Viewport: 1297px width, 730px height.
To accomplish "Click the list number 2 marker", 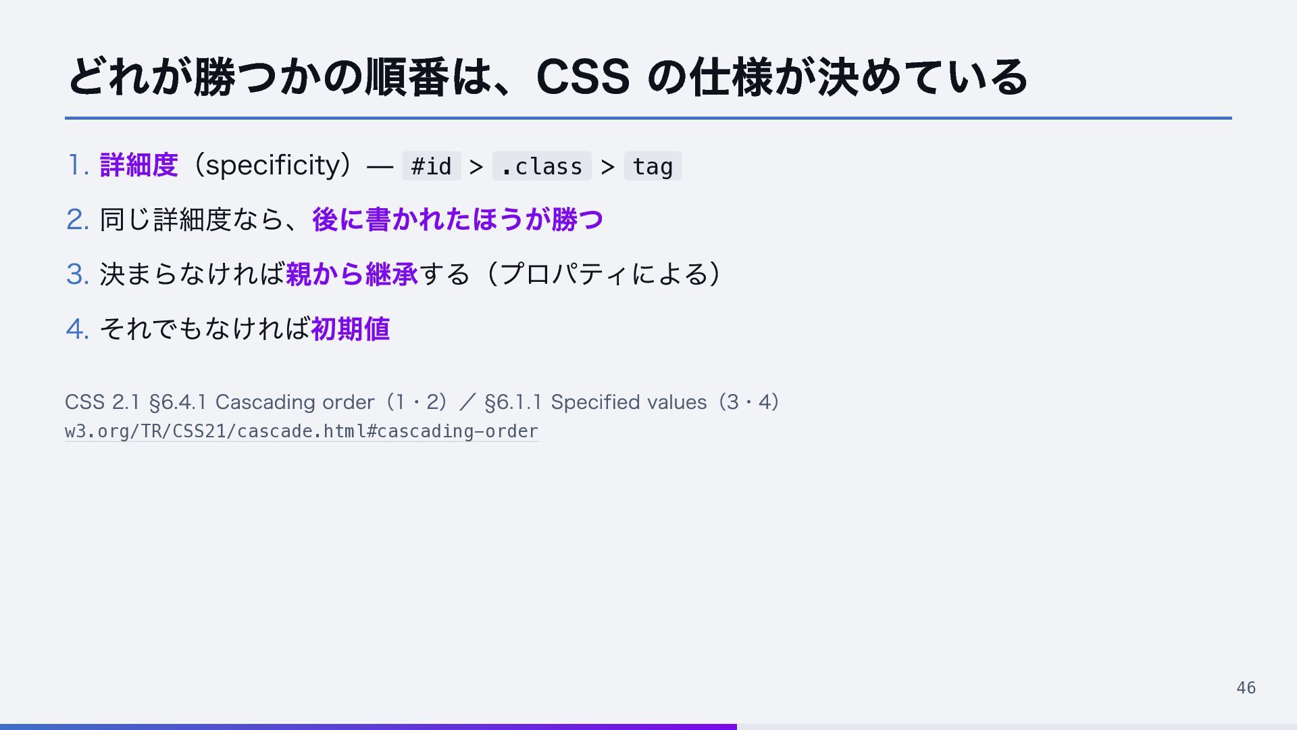I will [x=78, y=220].
